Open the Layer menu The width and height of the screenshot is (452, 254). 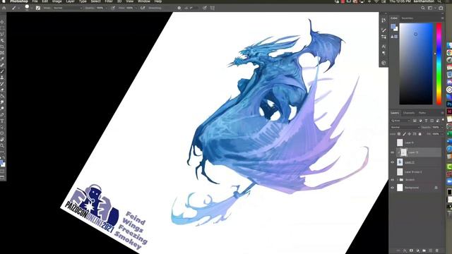70,1
